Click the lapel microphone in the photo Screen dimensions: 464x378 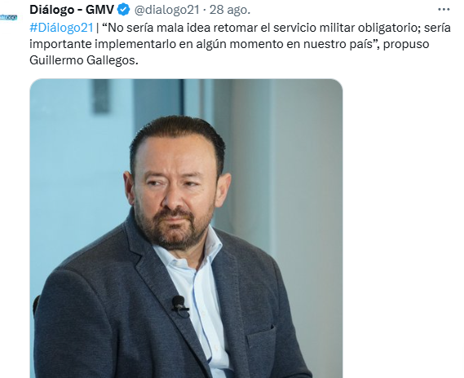[179, 304]
